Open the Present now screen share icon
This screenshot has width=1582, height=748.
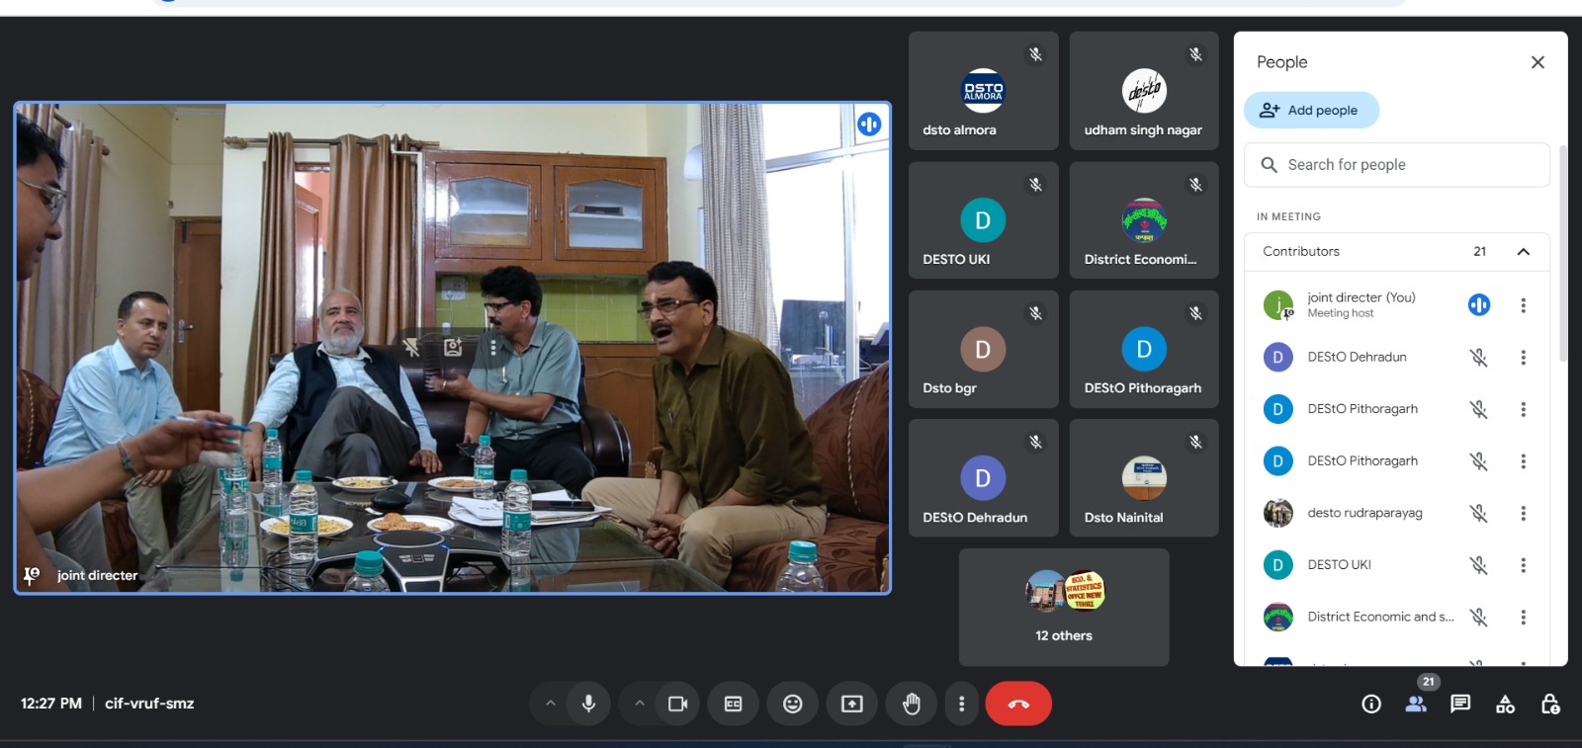[x=851, y=704]
